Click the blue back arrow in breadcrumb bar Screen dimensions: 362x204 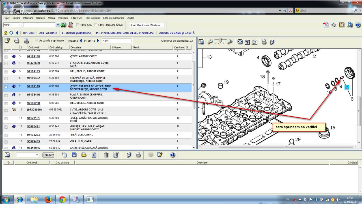tap(17, 33)
